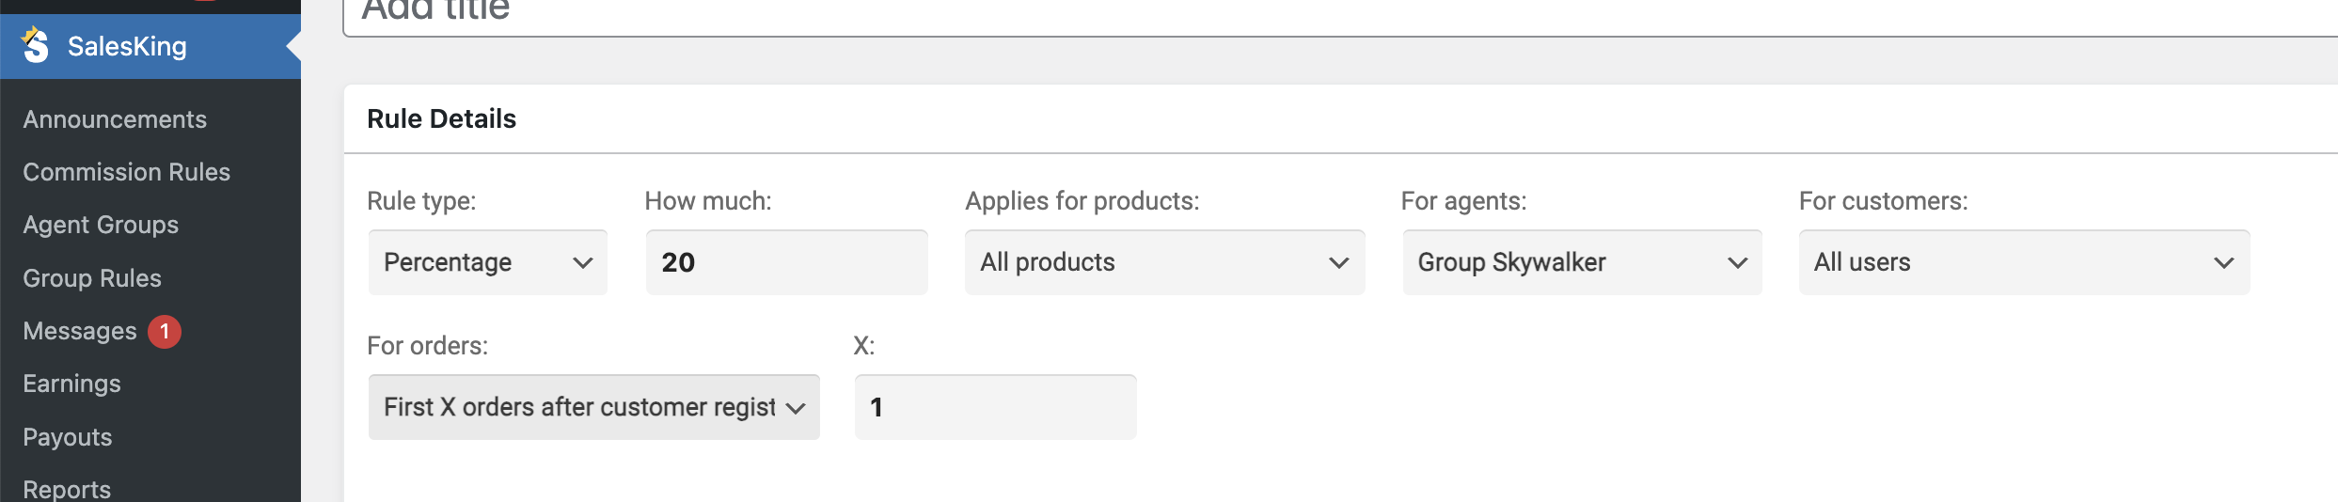This screenshot has width=2338, height=502.
Task: Open Reports from sidebar
Action: (x=67, y=489)
